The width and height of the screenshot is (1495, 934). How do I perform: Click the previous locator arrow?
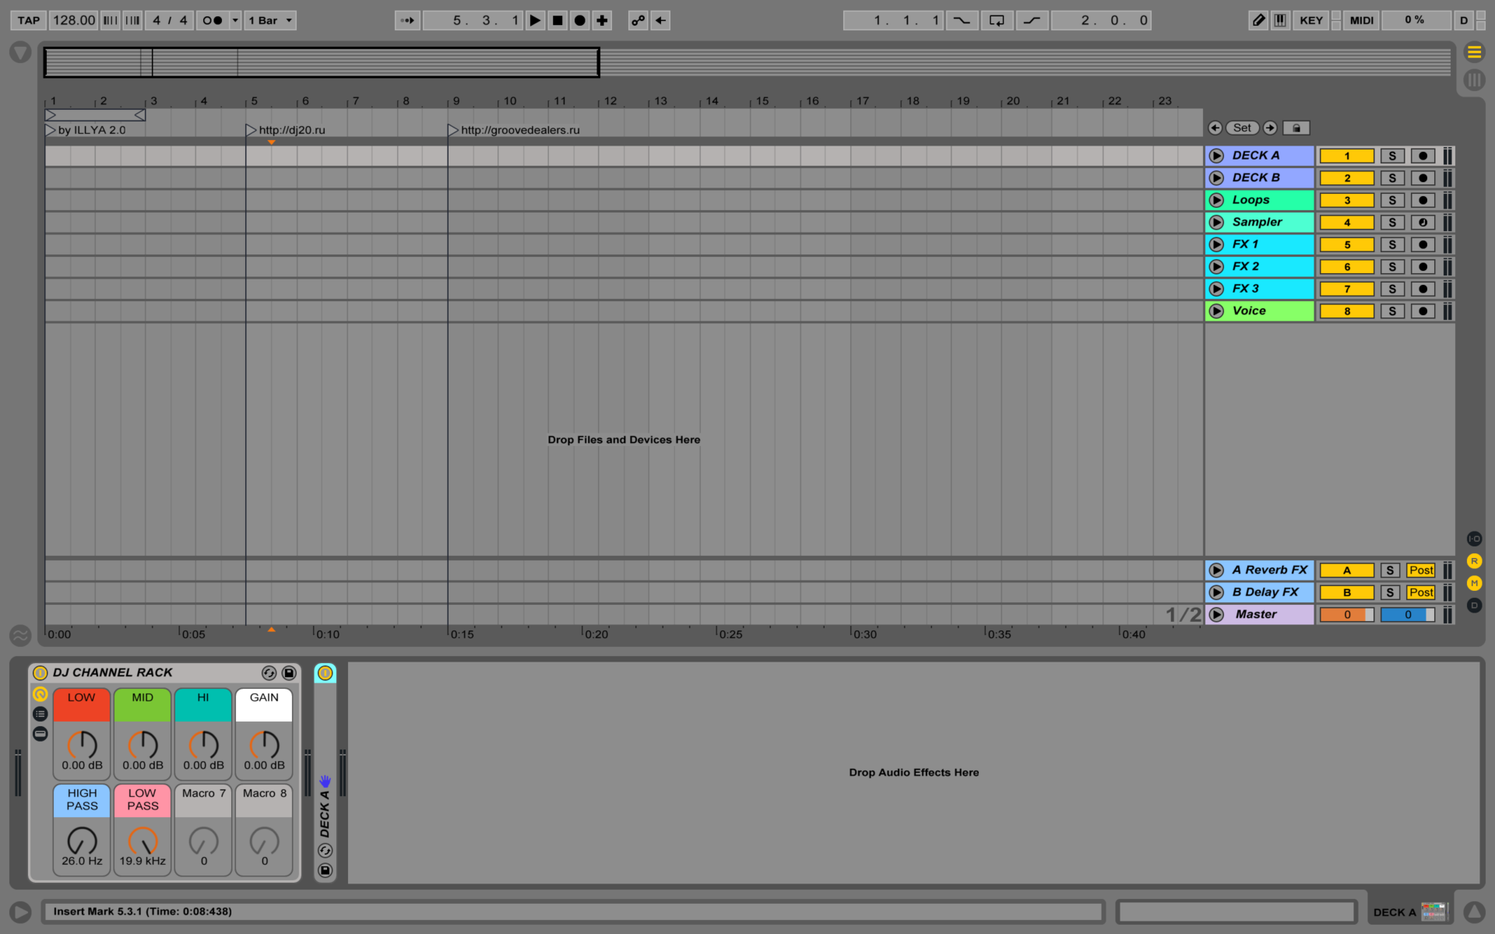tap(1215, 128)
